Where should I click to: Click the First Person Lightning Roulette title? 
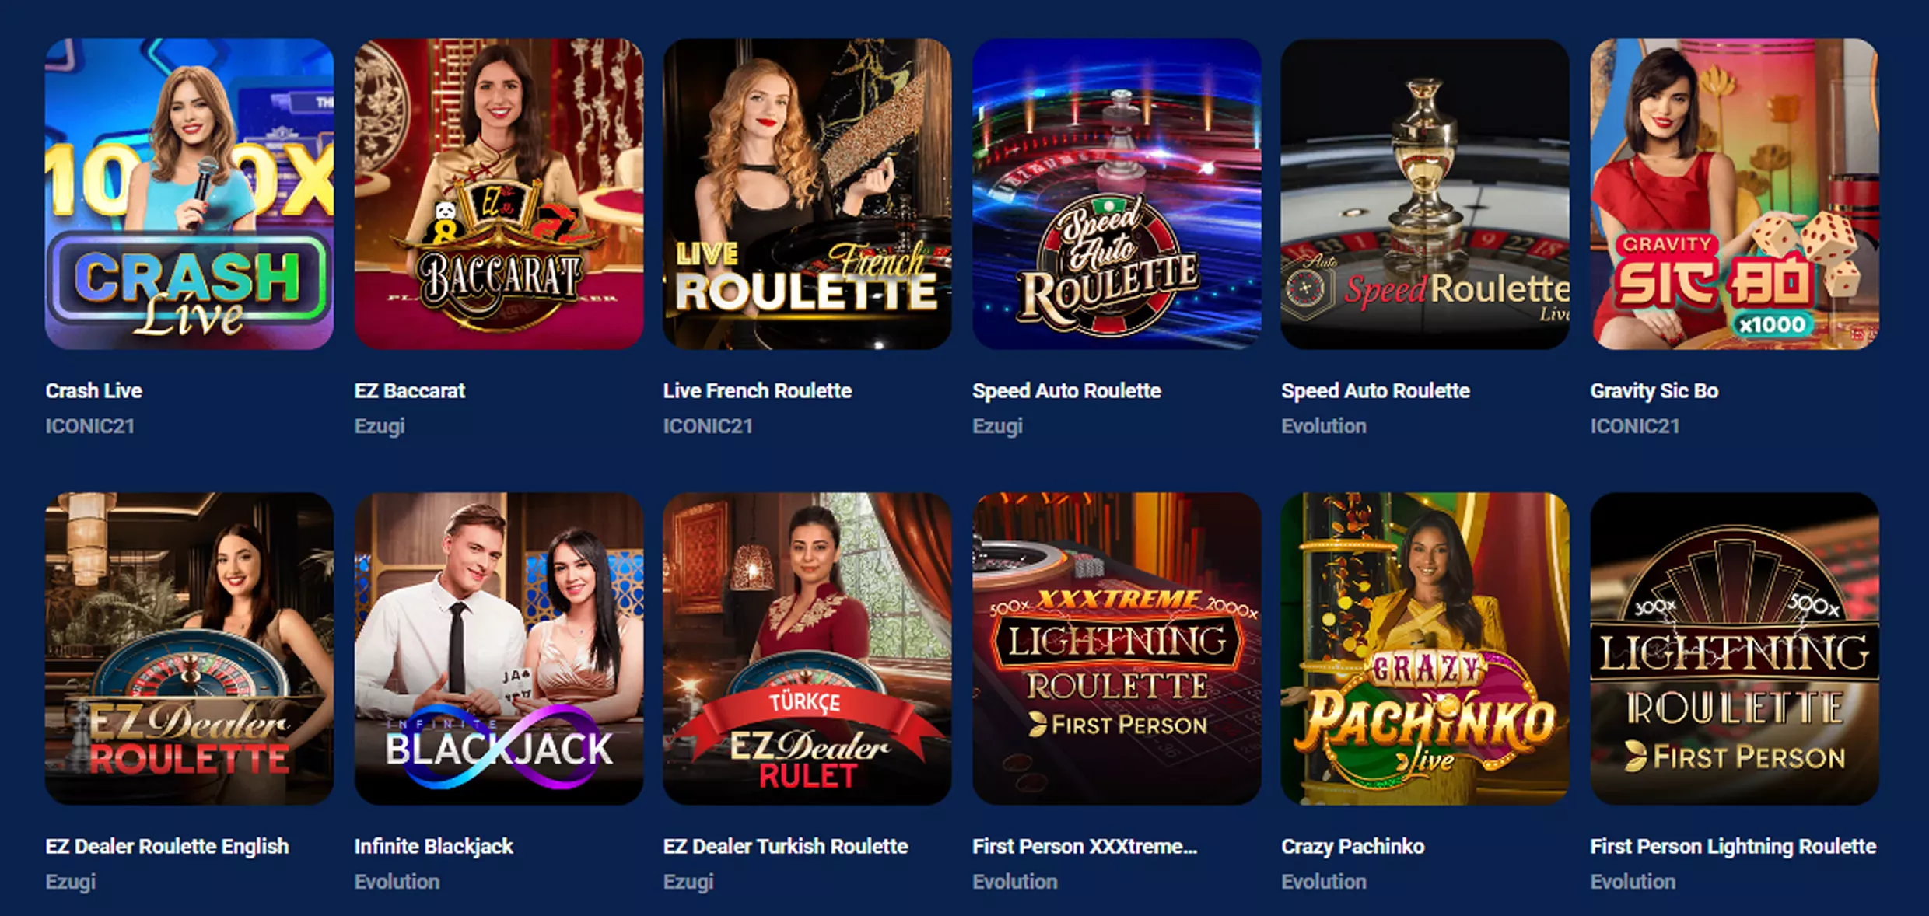[x=1734, y=846]
